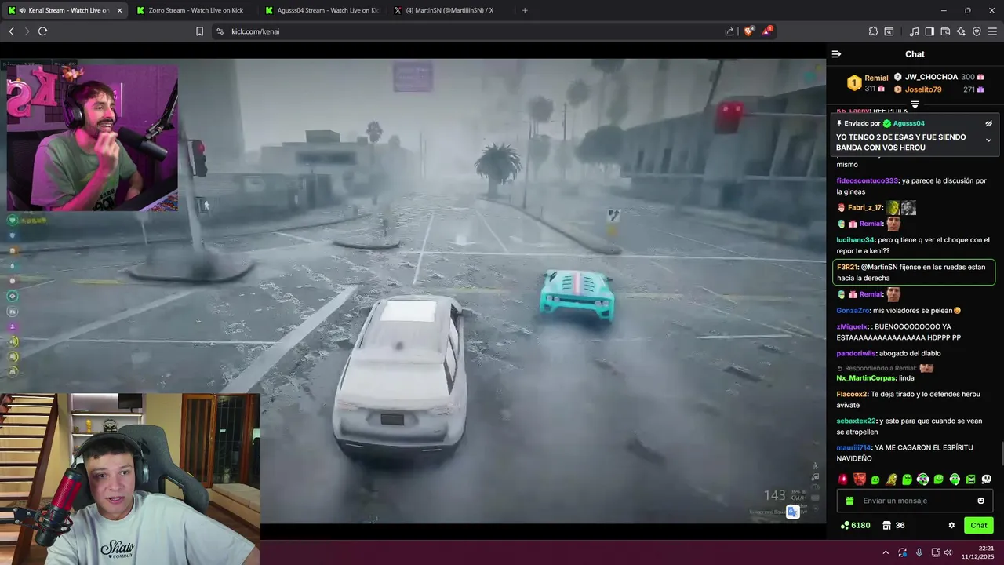Image resolution: width=1004 pixels, height=565 pixels.
Task: Pick the white skull quick emote
Action: [x=987, y=479]
